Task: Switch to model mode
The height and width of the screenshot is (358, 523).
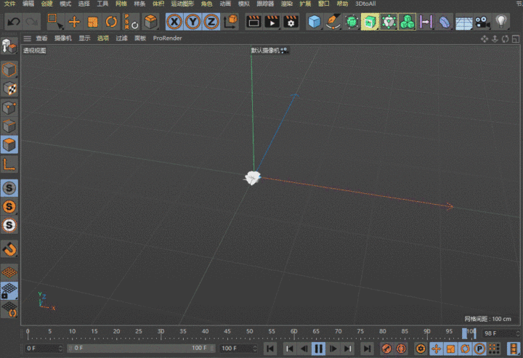Action: pos(9,70)
